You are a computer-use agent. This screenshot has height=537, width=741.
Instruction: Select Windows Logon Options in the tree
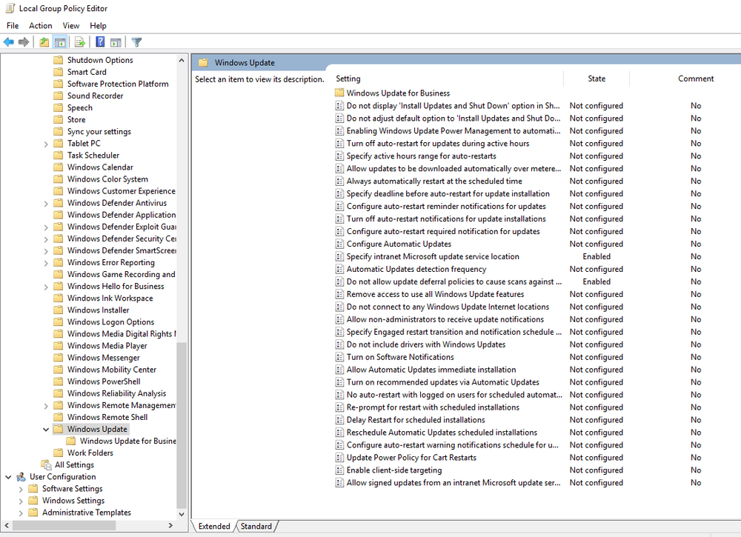coord(110,321)
